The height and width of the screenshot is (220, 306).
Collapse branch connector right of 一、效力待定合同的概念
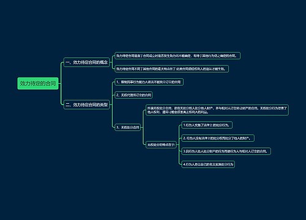[111, 62]
